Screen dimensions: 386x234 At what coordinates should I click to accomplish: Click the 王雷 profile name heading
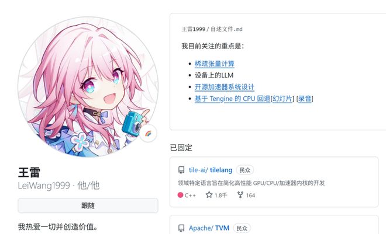29,172
